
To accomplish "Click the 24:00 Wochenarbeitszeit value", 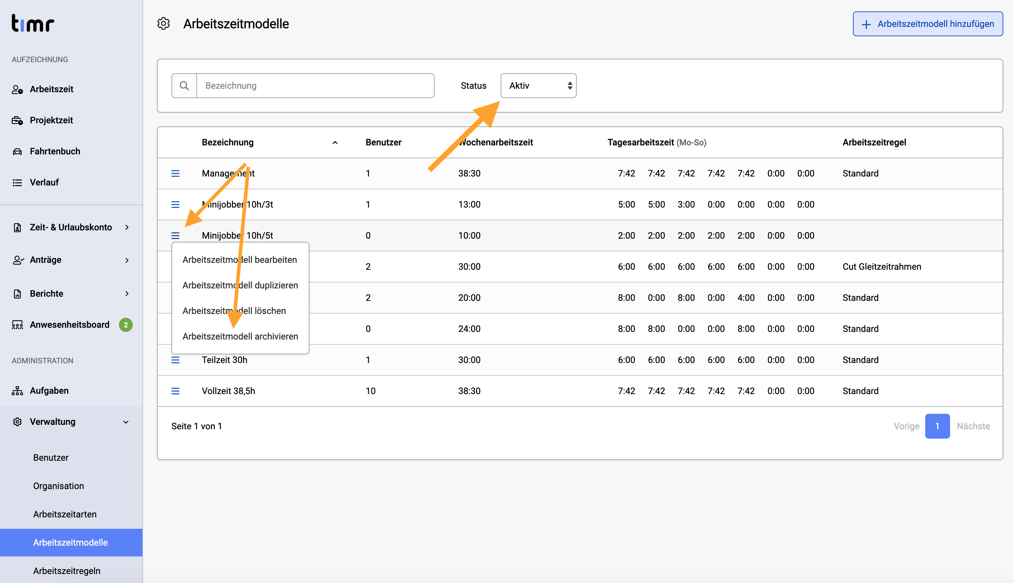I will 469,329.
